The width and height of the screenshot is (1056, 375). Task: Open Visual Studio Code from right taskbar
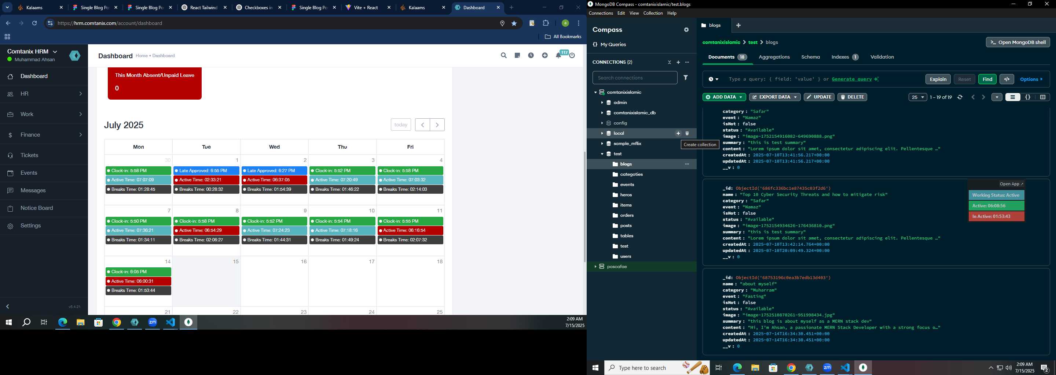(845, 368)
